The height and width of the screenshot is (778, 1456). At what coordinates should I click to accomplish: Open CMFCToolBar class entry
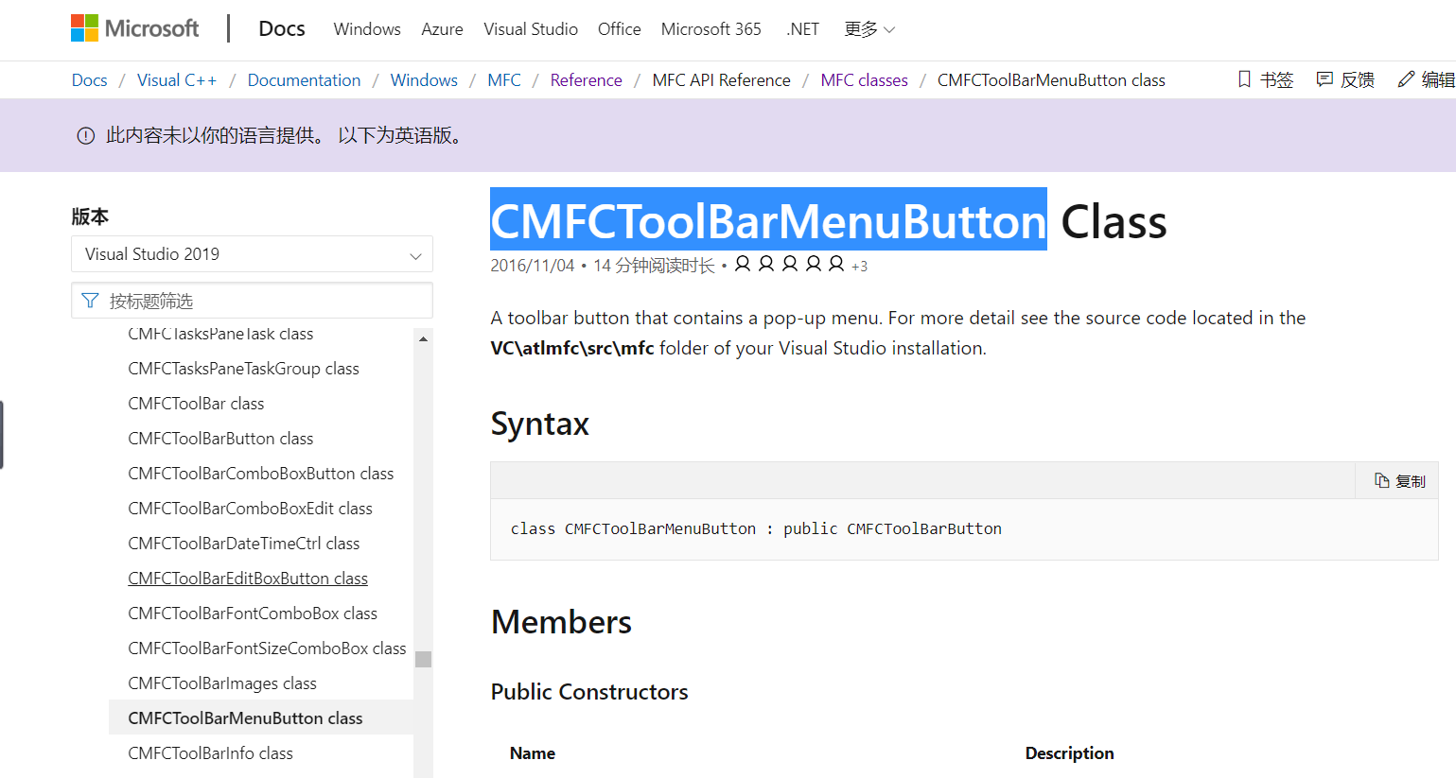click(x=196, y=404)
